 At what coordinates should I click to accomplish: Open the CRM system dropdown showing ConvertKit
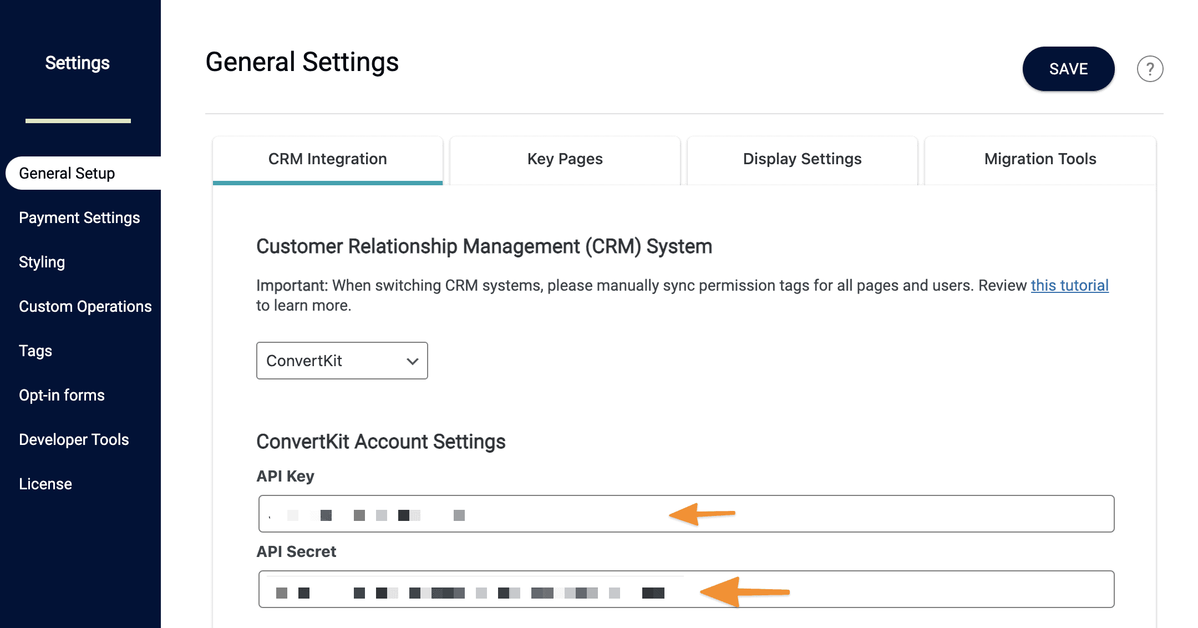(x=341, y=361)
